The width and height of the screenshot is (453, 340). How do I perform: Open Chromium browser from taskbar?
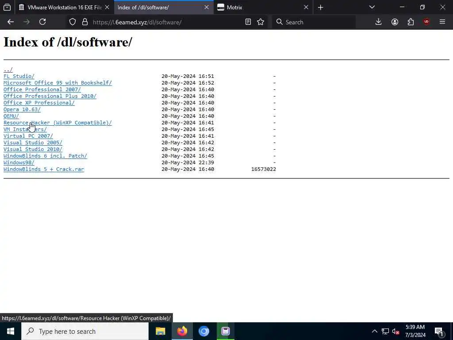point(203,331)
